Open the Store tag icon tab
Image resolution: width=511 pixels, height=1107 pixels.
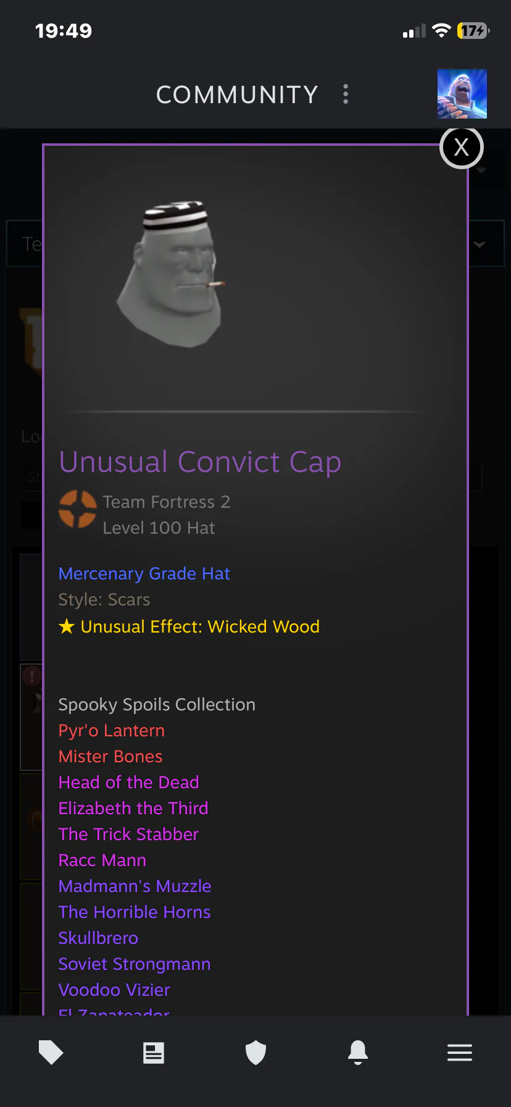point(51,1053)
